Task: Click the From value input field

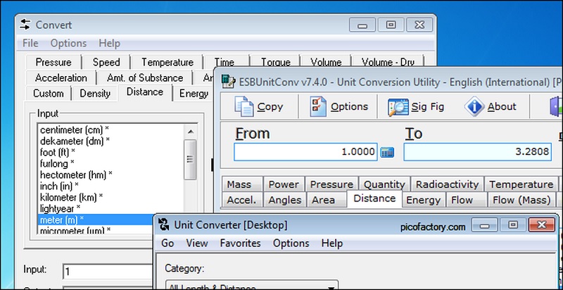Action: click(x=306, y=152)
